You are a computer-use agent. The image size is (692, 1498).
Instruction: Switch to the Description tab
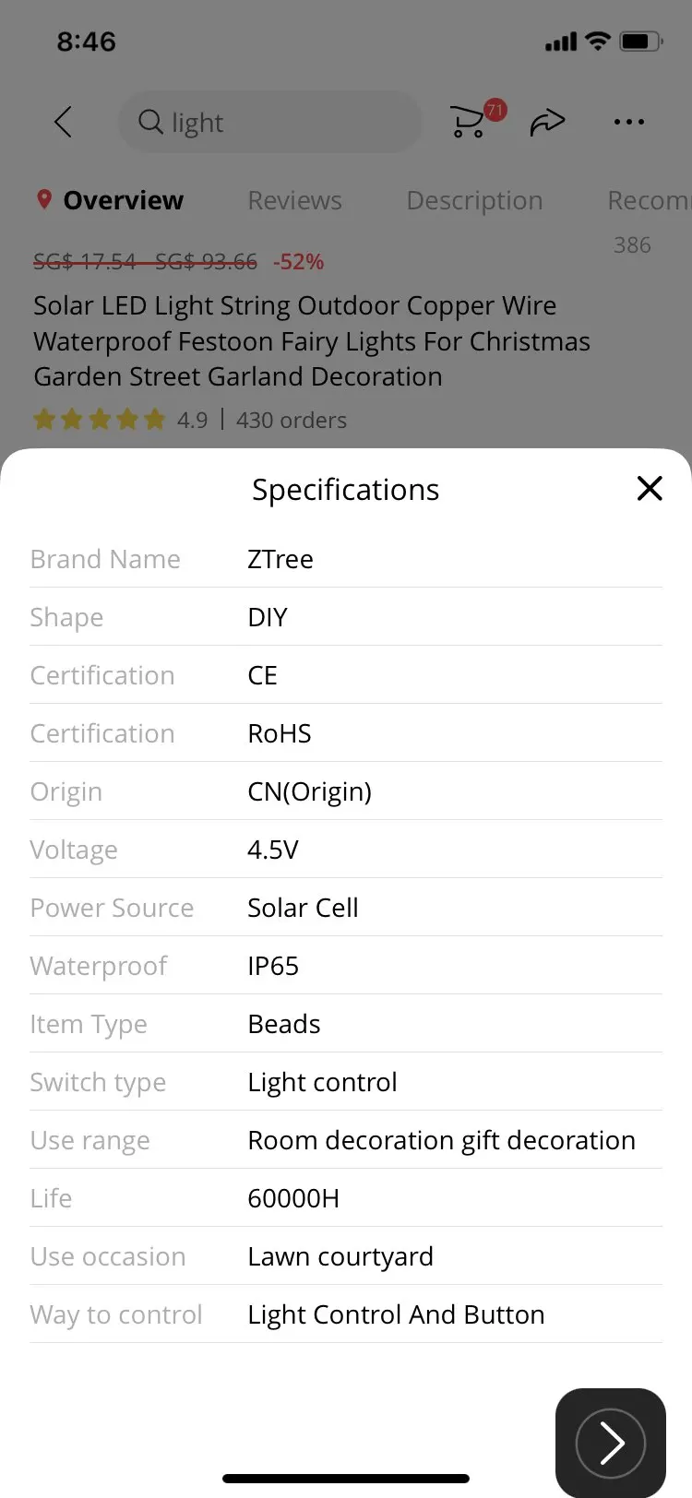coord(474,201)
